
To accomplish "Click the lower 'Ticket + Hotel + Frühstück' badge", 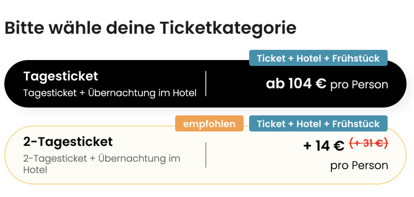I will (318, 124).
